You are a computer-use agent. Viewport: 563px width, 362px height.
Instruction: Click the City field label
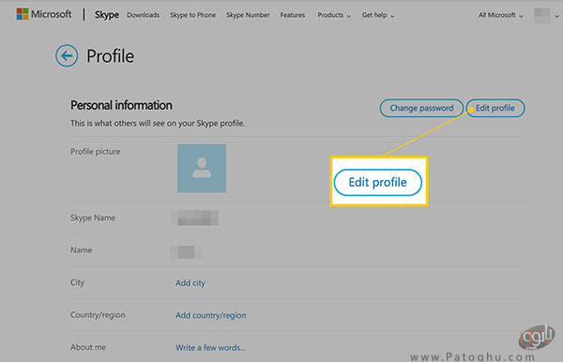(x=77, y=282)
